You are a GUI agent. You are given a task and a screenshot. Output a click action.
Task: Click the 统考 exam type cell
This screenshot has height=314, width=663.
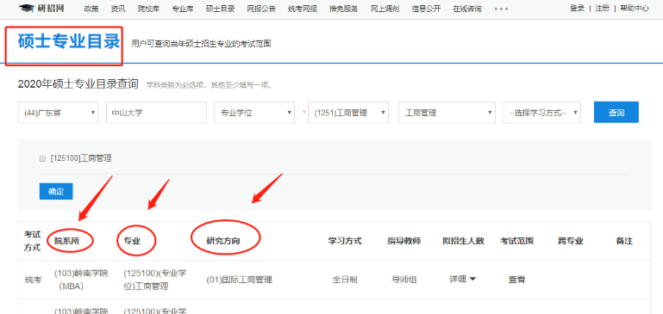(x=33, y=280)
